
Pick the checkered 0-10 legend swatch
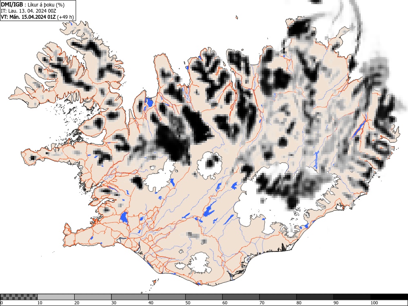coord(19,297)
